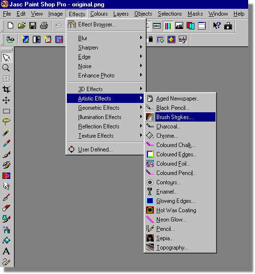Click the Open folder toolbar icon
The image size is (255, 274).
pos(21,25)
